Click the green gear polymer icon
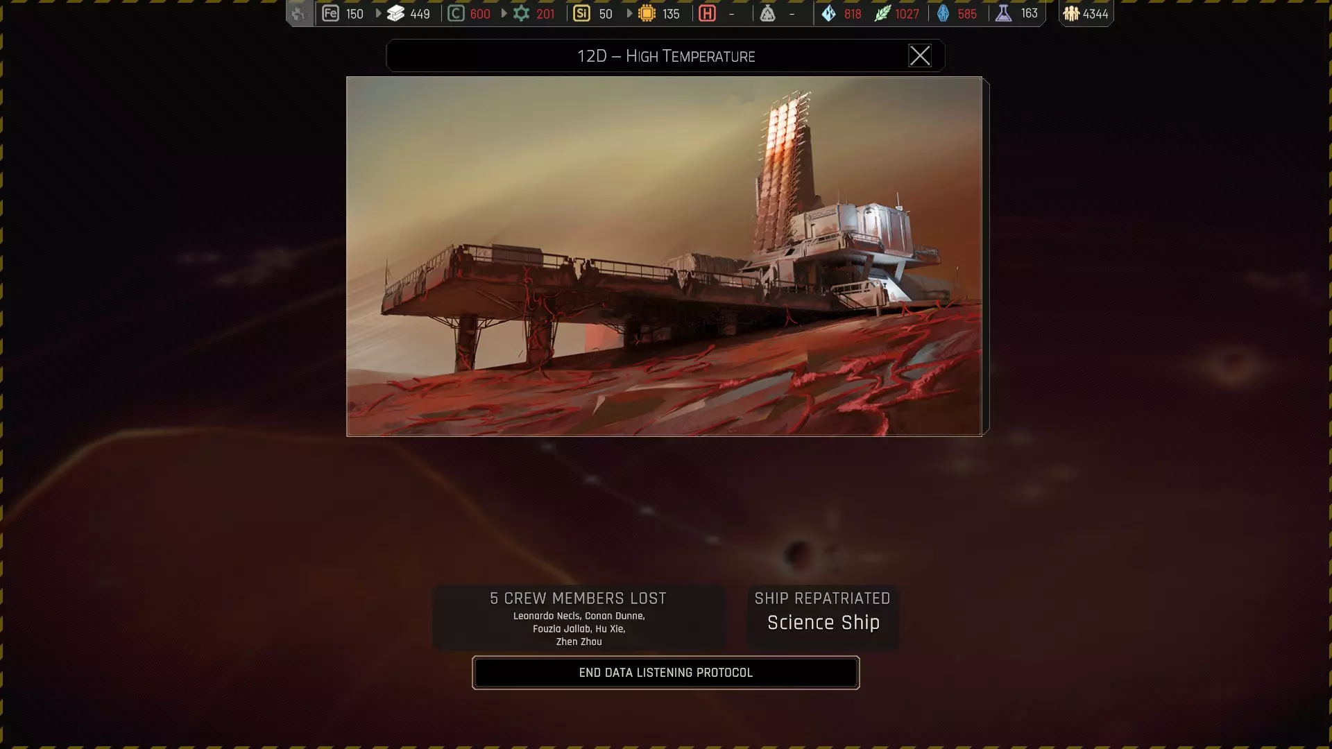The image size is (1332, 749). tap(522, 13)
